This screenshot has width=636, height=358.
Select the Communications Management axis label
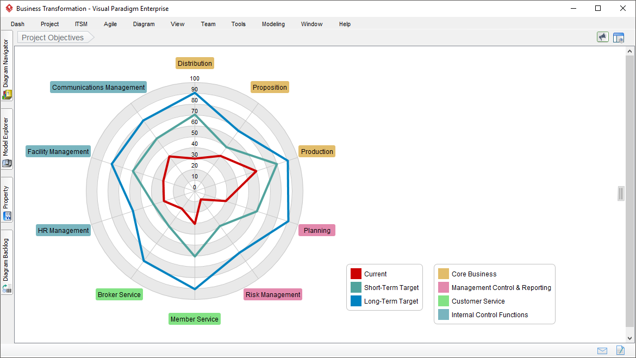click(x=98, y=88)
